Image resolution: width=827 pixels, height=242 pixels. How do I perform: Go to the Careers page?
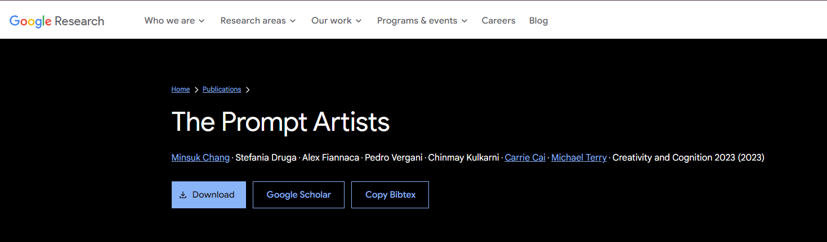tap(498, 21)
